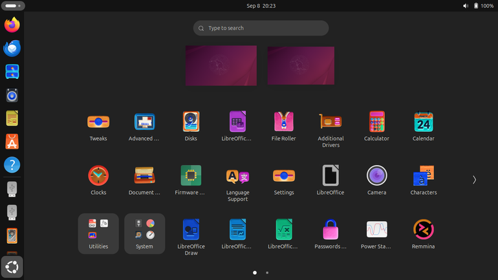Expand the System app folder
This screenshot has height=280, width=498.
(144, 233)
